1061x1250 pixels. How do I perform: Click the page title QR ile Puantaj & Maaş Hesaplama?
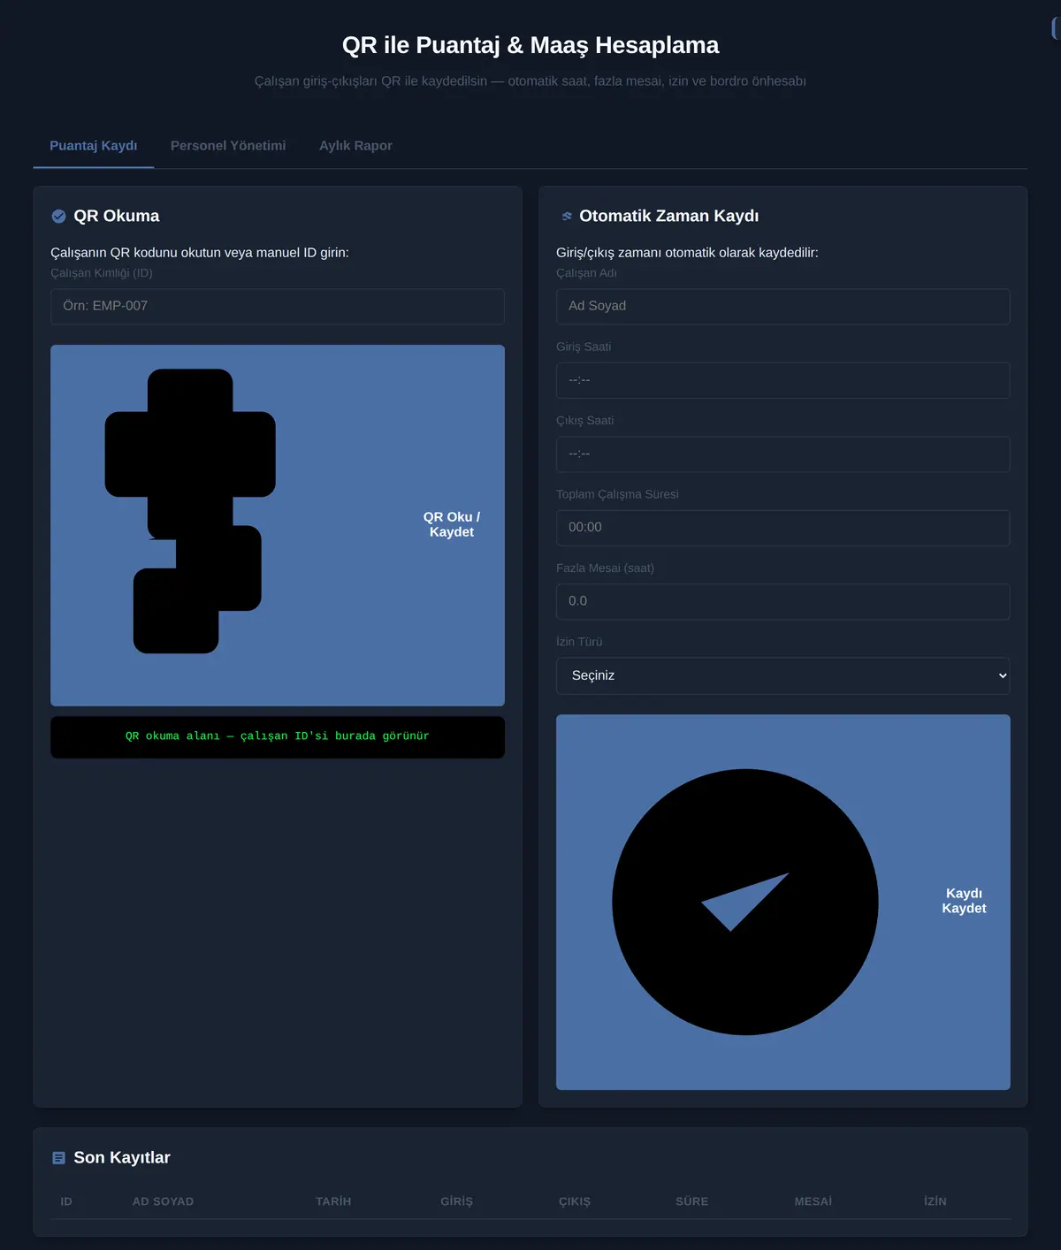coord(530,45)
